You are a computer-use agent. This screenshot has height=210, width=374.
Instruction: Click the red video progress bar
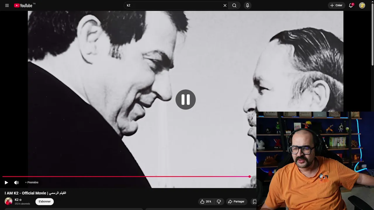126,176
